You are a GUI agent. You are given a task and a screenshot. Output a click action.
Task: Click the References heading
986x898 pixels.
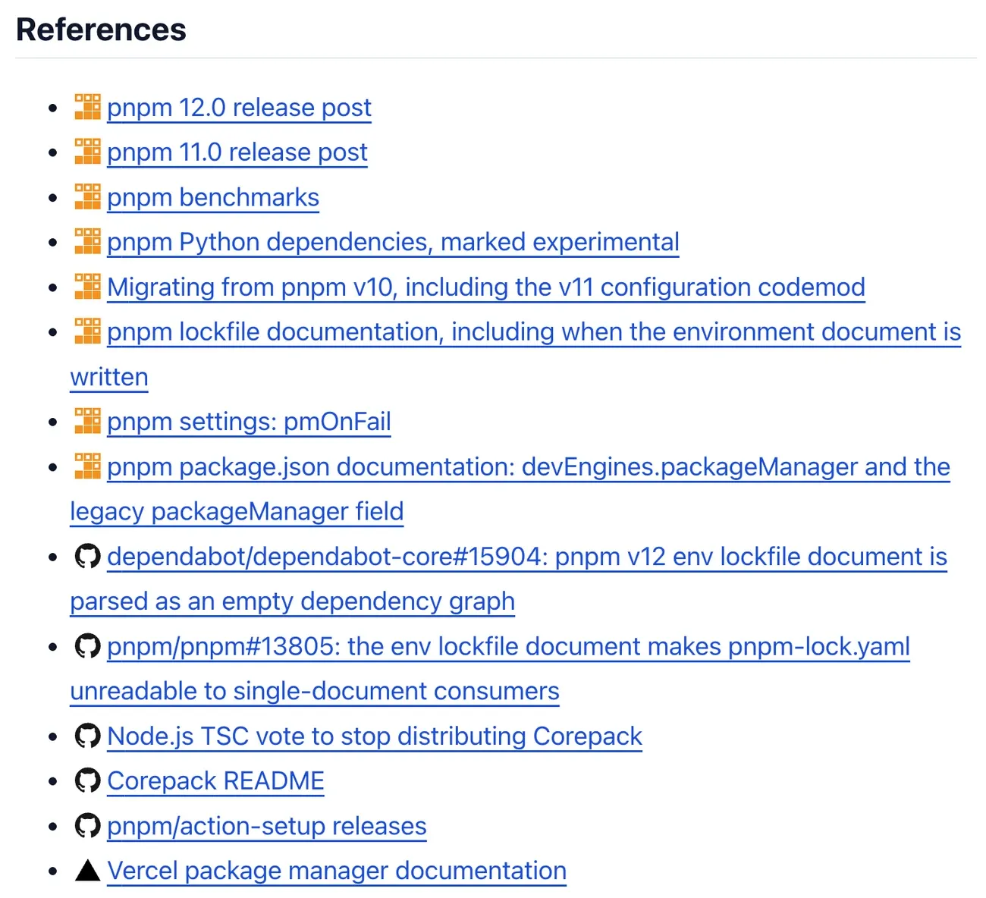pos(101,30)
